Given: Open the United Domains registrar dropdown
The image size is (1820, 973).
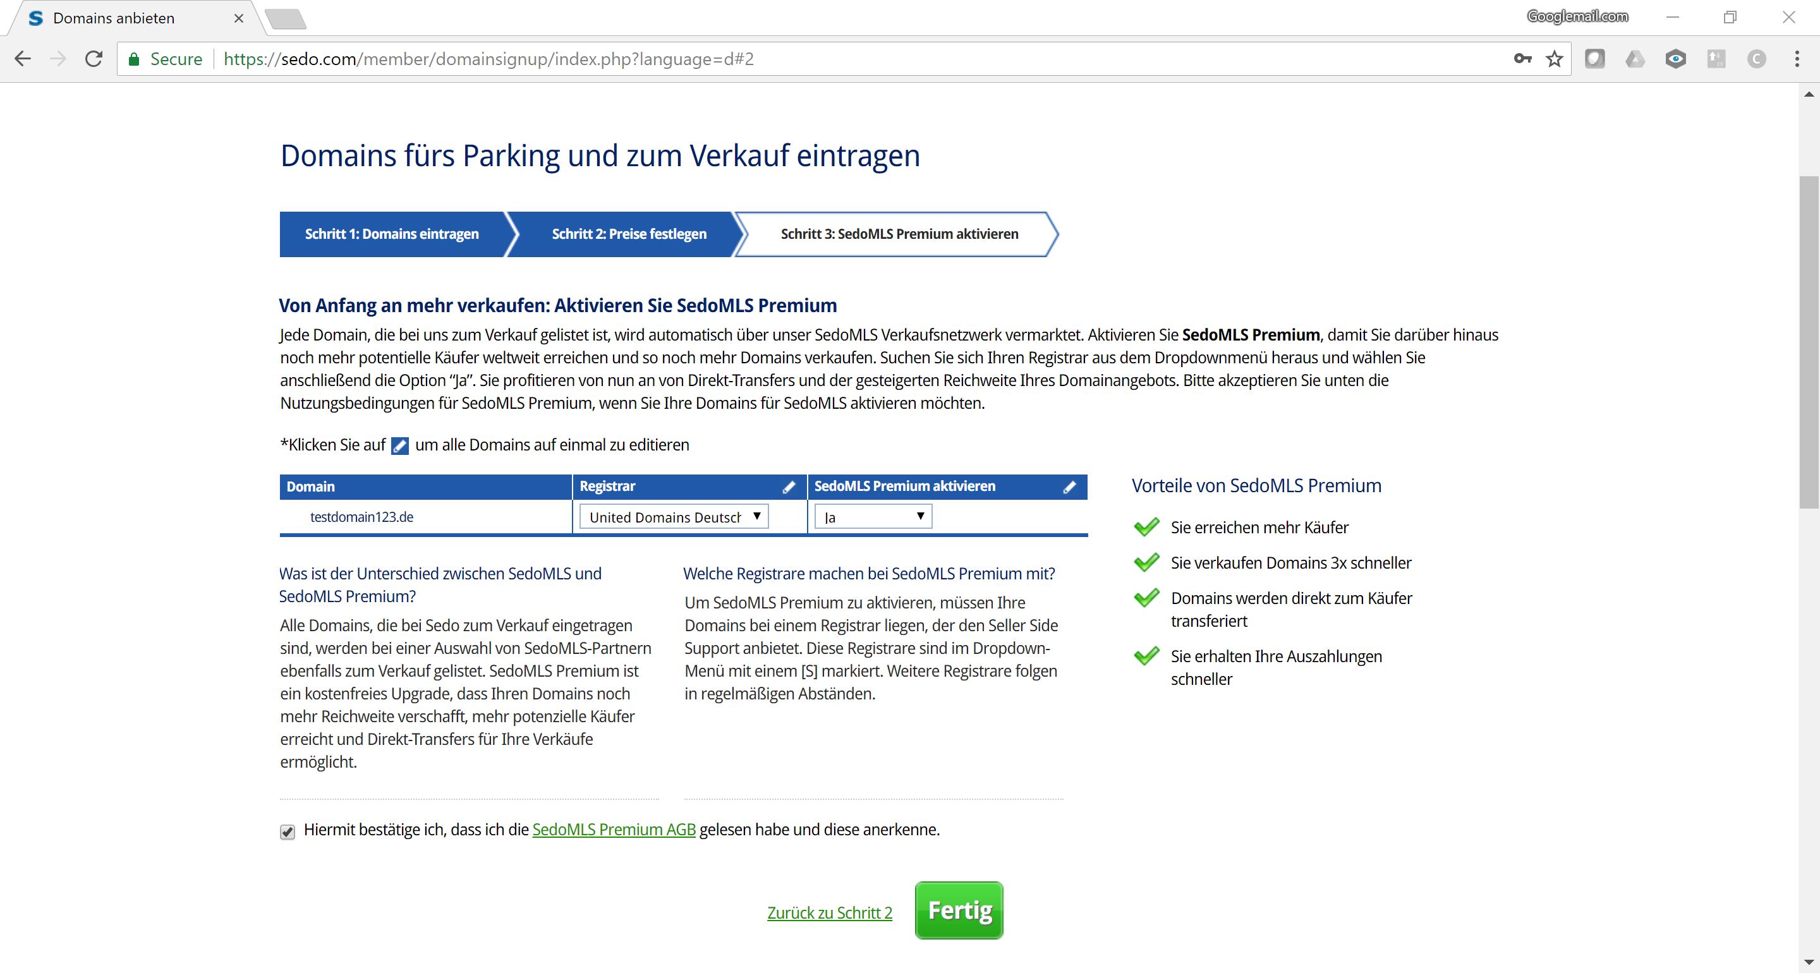Looking at the screenshot, I should click(x=673, y=517).
